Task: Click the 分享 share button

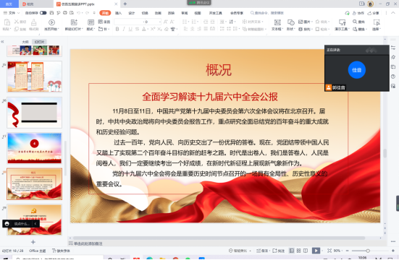Action: pyautogui.click(x=373, y=13)
